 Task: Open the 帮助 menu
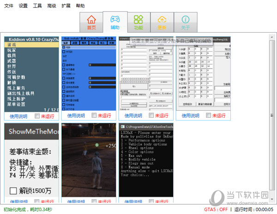coord(80,6)
